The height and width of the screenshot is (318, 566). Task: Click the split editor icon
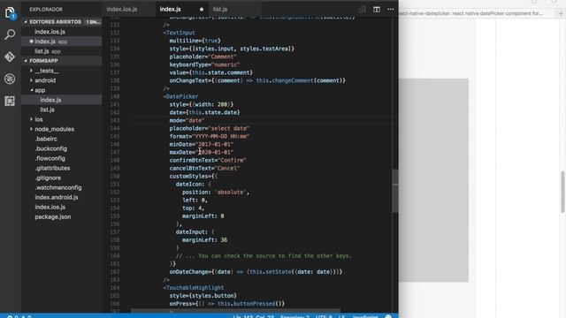[x=377, y=10]
